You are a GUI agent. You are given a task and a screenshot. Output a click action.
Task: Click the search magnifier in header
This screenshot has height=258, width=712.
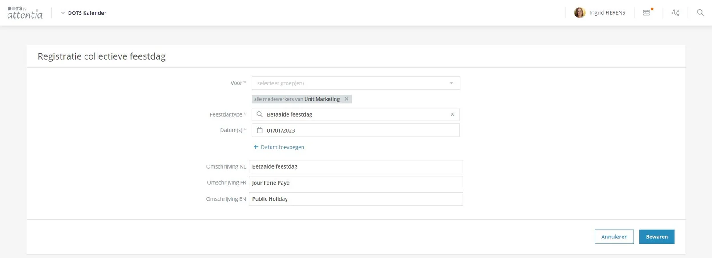pos(700,12)
